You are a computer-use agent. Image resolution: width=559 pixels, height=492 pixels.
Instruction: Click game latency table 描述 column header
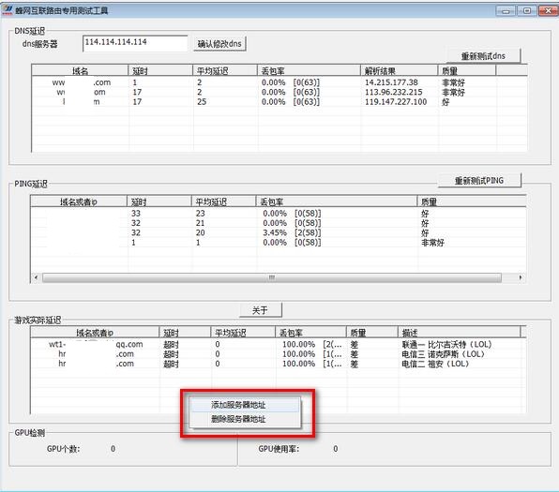click(459, 333)
